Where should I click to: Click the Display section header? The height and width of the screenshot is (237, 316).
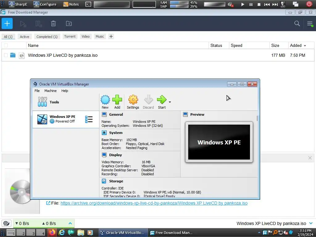pos(115,155)
